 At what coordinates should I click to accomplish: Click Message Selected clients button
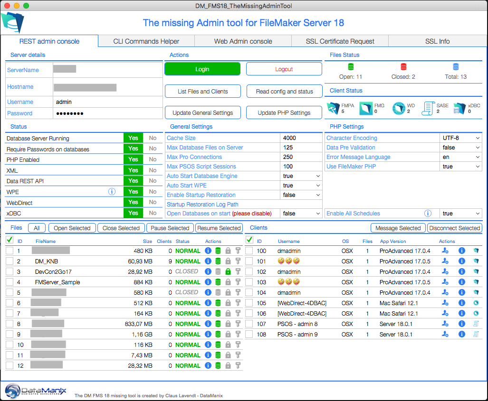point(398,228)
